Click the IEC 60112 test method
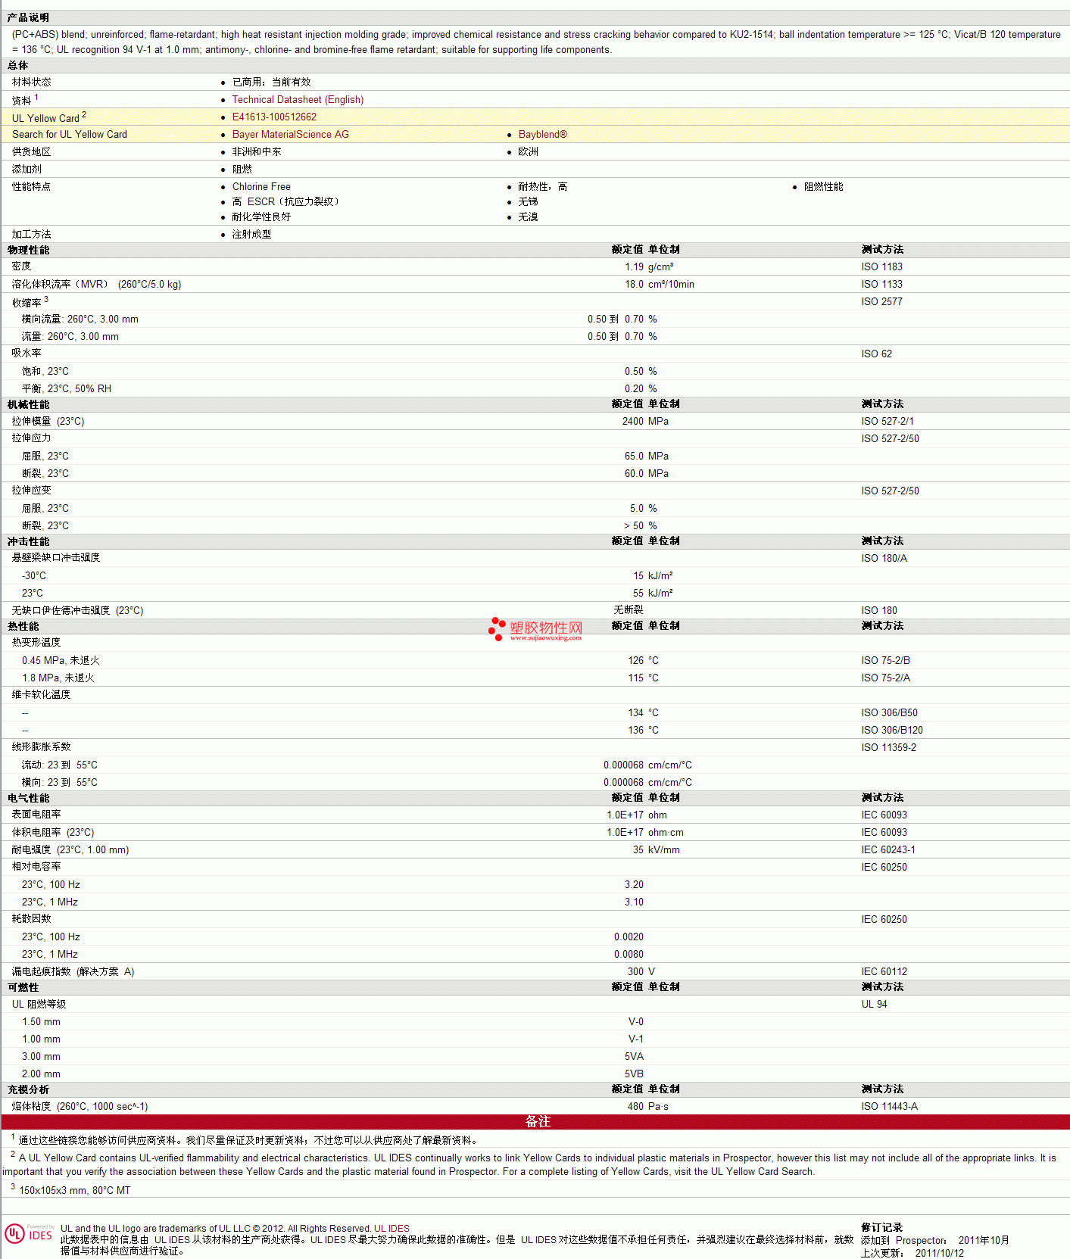This screenshot has width=1070, height=1259. 884,971
